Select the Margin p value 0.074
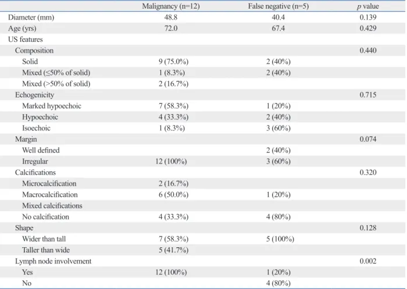Viewport: 407px width, 289px height. click(368, 139)
